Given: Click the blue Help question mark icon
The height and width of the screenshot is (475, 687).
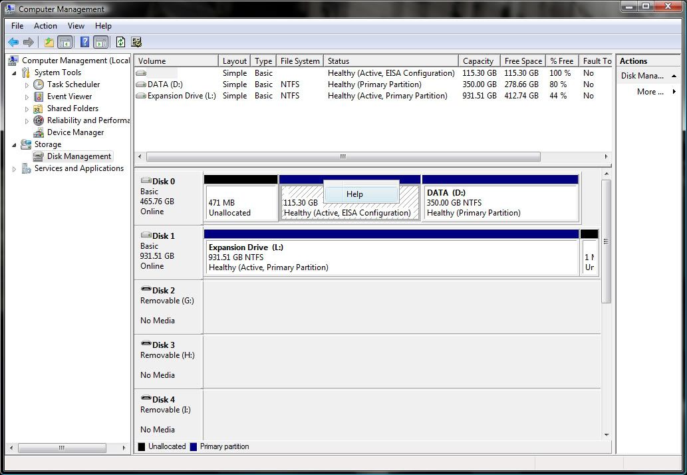Looking at the screenshot, I should pos(84,42).
